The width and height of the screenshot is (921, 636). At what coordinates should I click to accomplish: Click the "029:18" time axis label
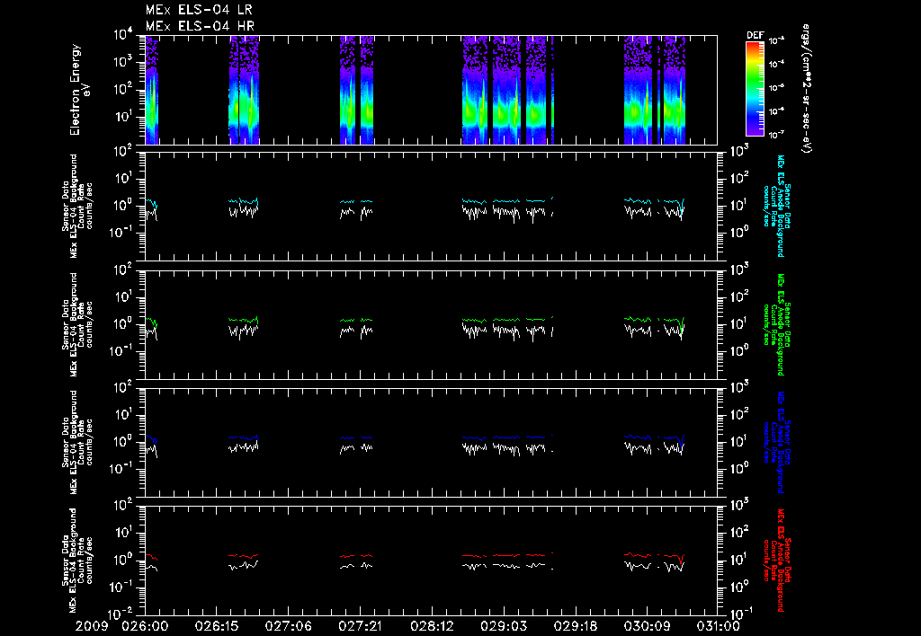tap(575, 627)
